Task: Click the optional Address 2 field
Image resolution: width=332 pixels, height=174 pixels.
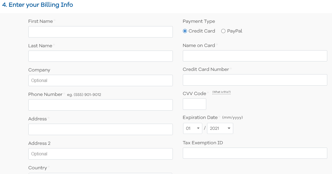Action: tap(100, 154)
